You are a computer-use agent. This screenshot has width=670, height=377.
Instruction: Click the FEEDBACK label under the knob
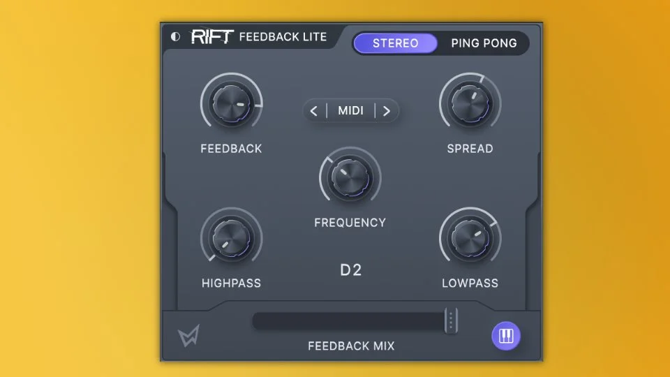click(x=231, y=149)
